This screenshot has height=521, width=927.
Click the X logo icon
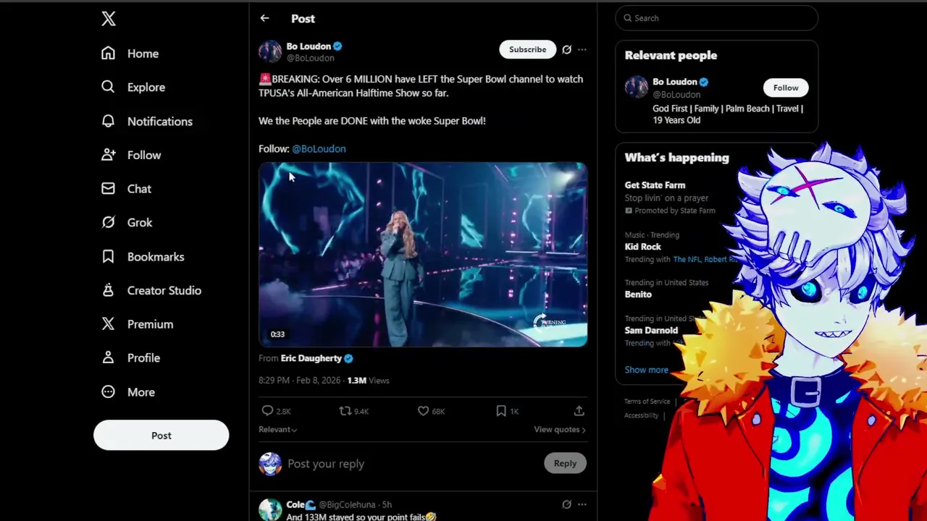(109, 19)
